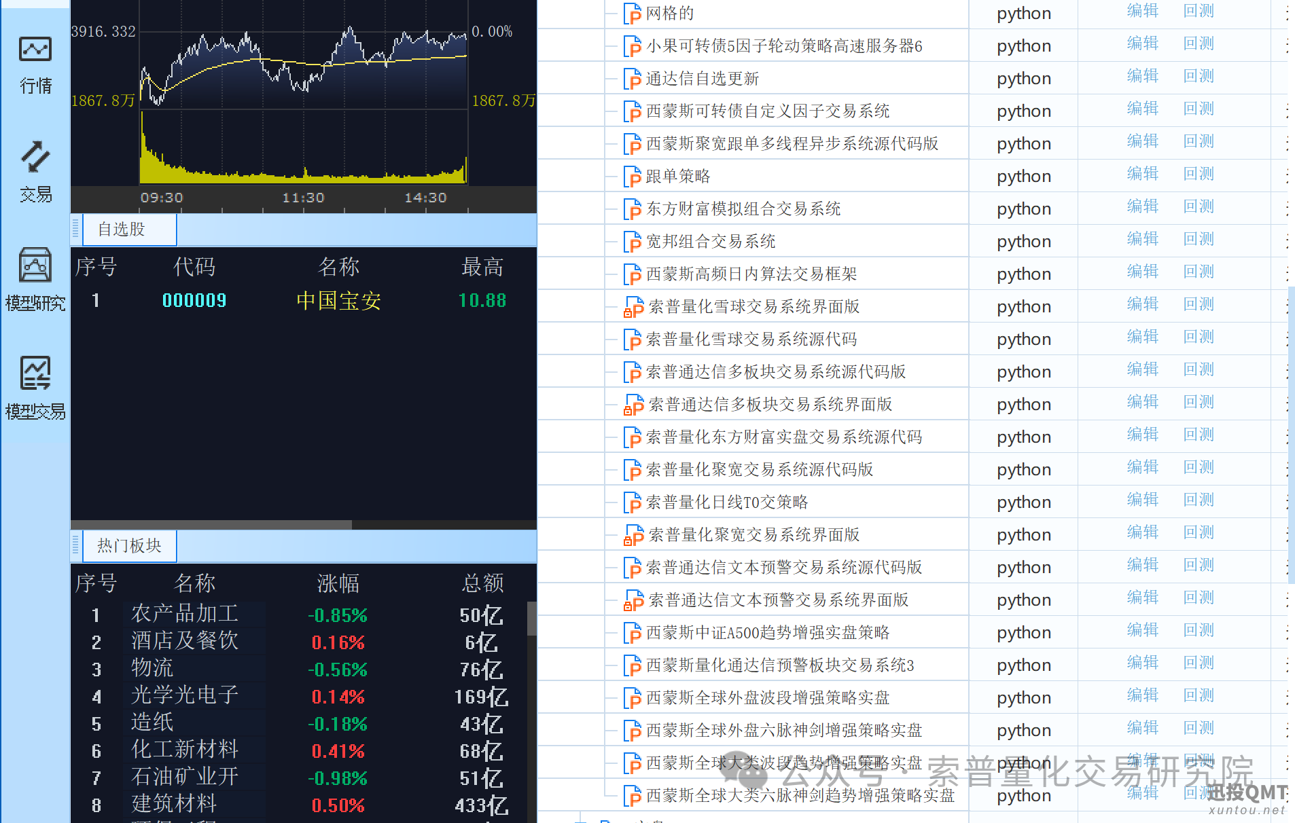
Task: Click the locked icon for 索普通达信多板块交易系统界面版
Action: [x=633, y=405]
